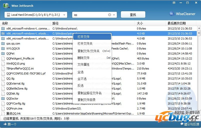This screenshot has width=201, height=128.
Task: Click the file icon of QQPYConfig.tlg
Action: 3,103
